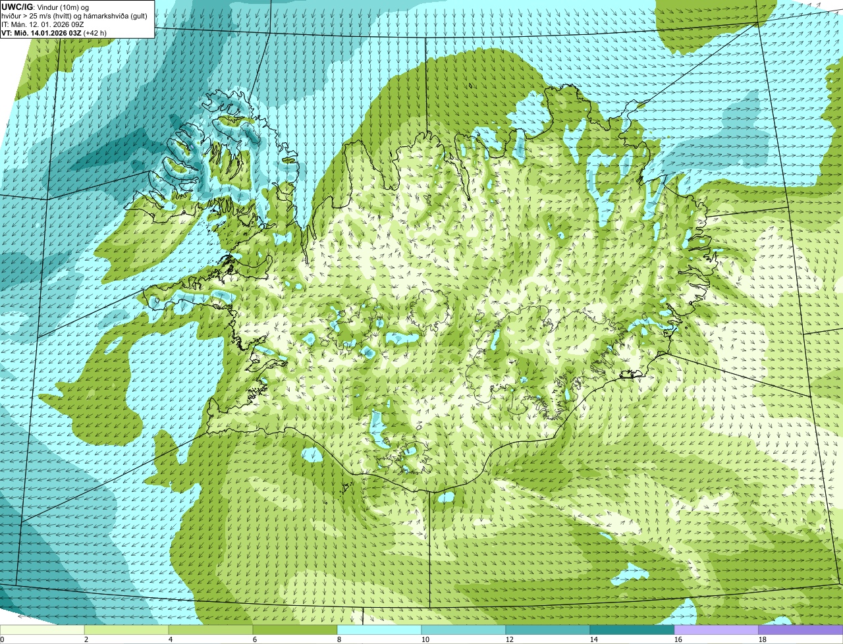Click the purple legend swatch above 18 m/s
This screenshot has width=843, height=644.
coord(801,630)
